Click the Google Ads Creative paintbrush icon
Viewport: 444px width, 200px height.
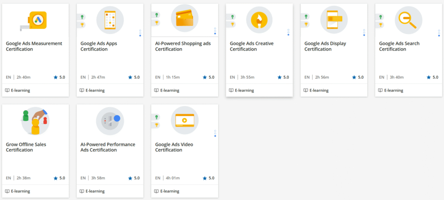point(259,20)
